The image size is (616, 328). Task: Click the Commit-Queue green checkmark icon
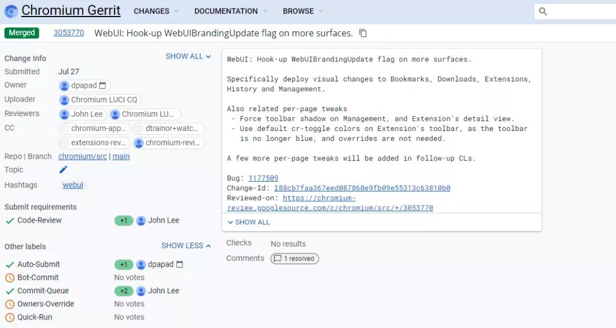[x=10, y=291]
